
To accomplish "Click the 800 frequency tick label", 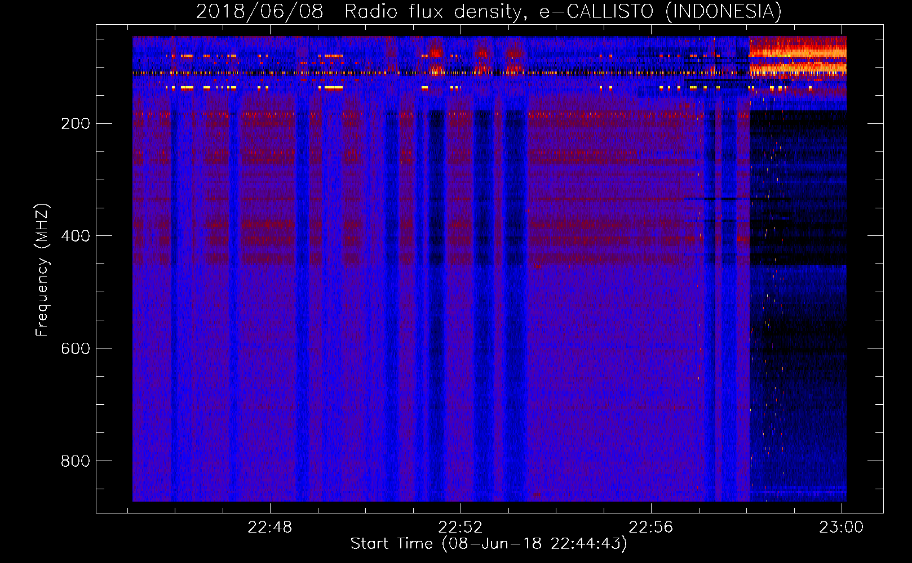I will click(76, 461).
